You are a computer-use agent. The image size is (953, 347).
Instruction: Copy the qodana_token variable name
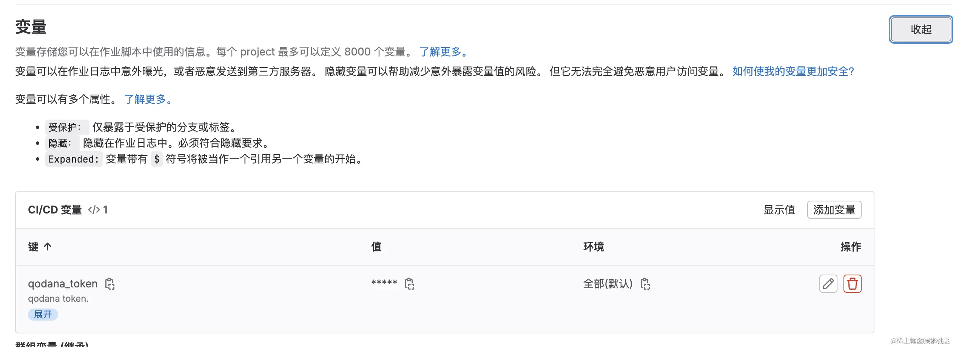[x=110, y=284]
